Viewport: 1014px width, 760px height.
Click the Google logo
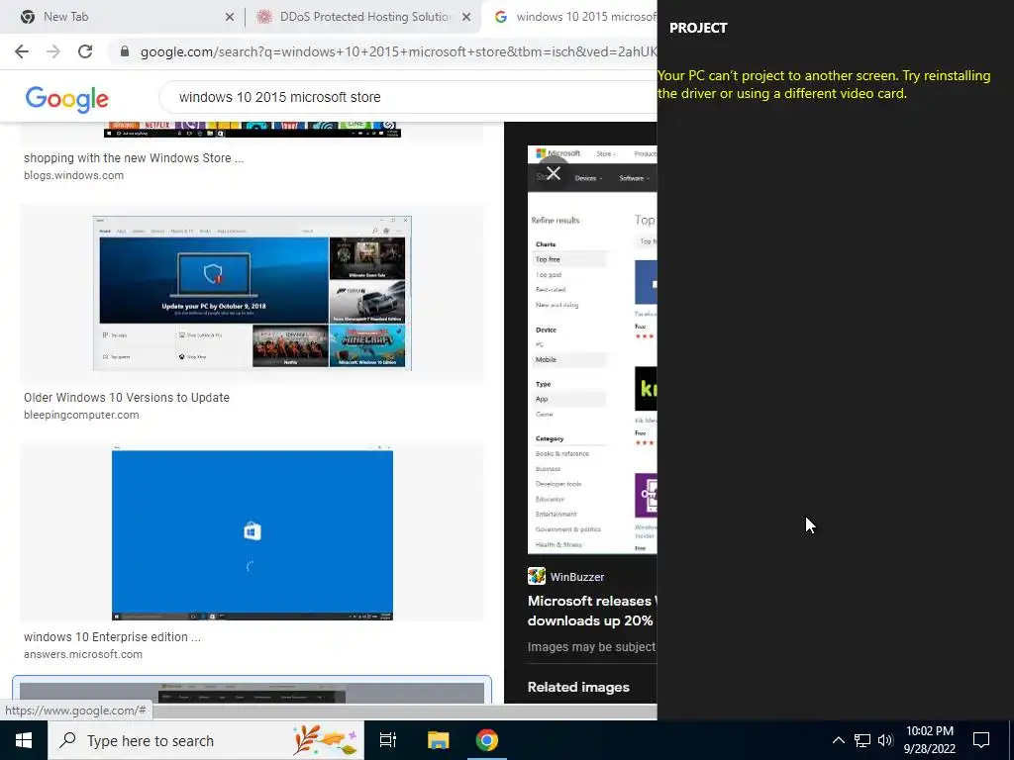pos(66,99)
